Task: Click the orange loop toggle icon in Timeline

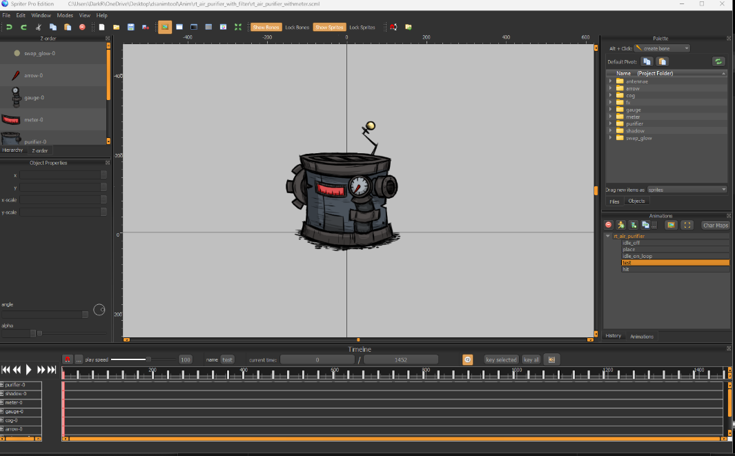Action: pos(467,359)
